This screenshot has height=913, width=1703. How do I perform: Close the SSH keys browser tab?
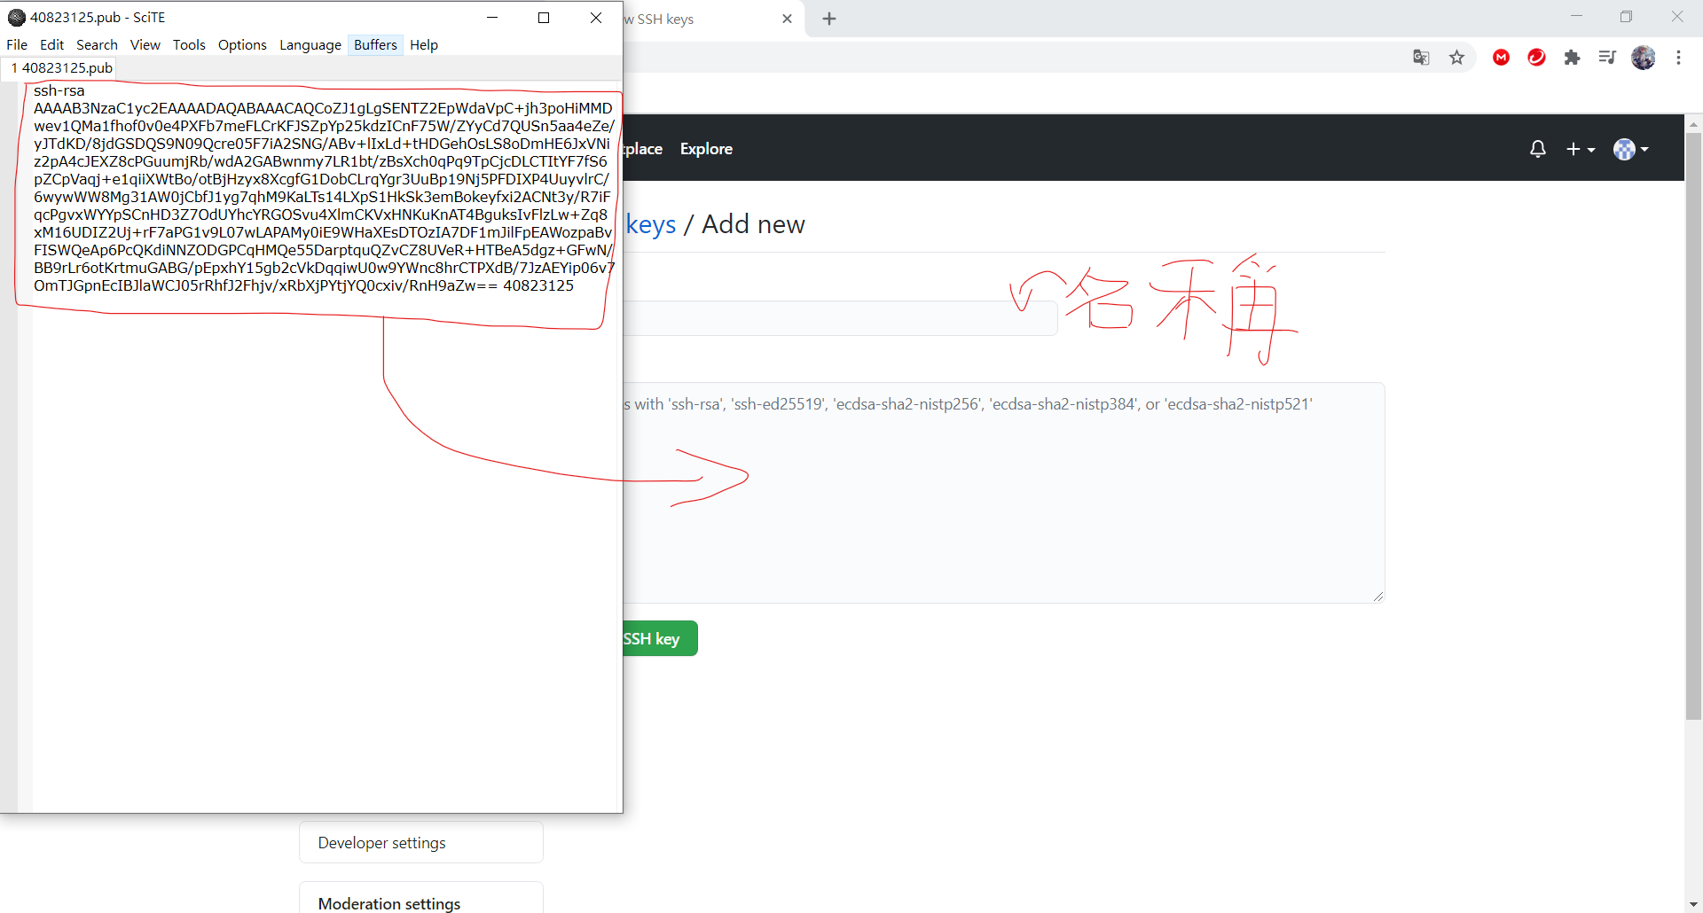tap(787, 19)
